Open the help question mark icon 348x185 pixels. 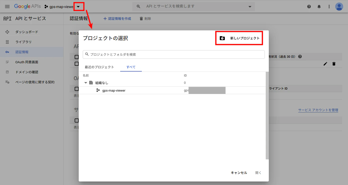(x=309, y=7)
